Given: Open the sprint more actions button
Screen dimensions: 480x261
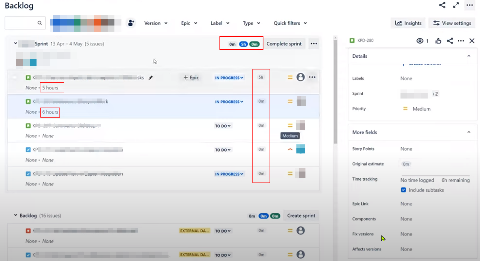Looking at the screenshot, I should click(x=314, y=44).
